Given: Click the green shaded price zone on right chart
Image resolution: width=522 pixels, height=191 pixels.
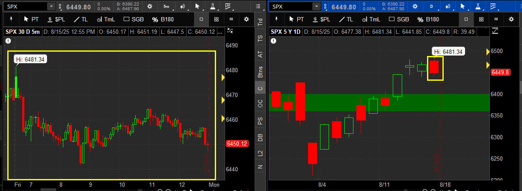Looking at the screenshot, I should [379, 103].
